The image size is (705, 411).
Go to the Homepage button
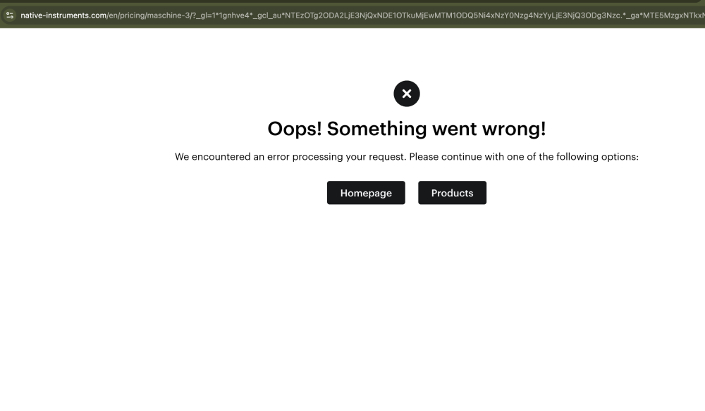pyautogui.click(x=366, y=193)
